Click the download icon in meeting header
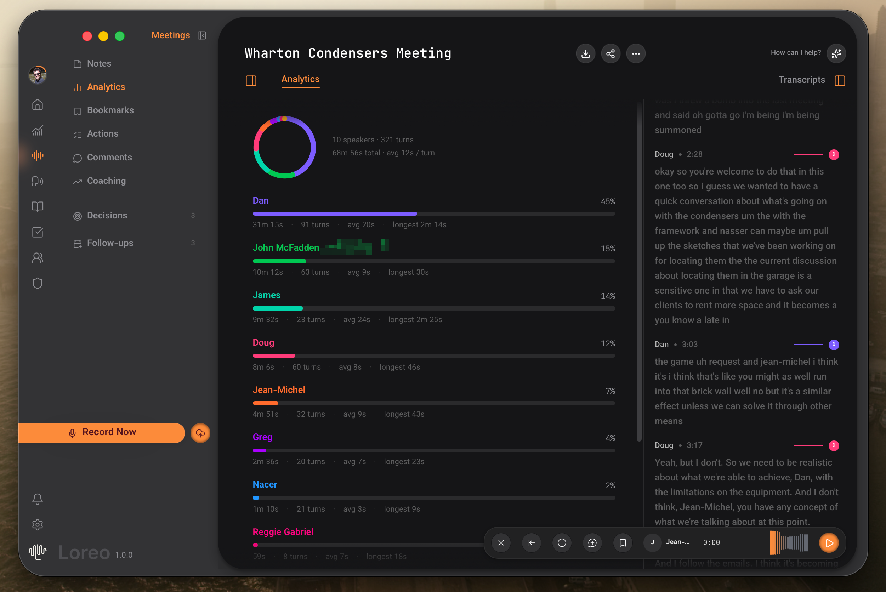The image size is (886, 592). tap(585, 53)
